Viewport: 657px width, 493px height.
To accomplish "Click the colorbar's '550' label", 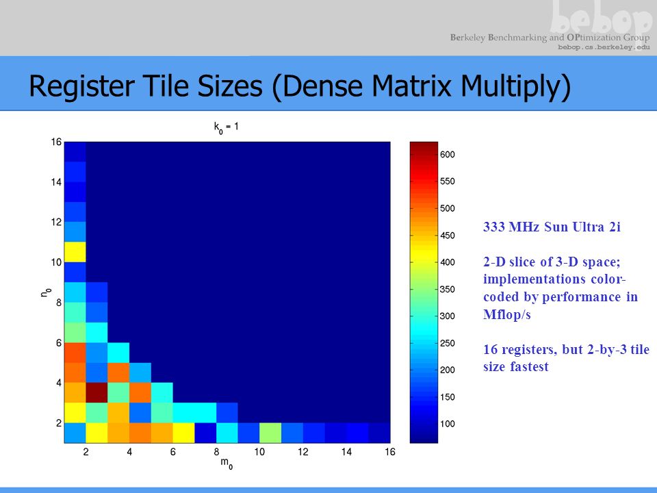I will point(448,181).
